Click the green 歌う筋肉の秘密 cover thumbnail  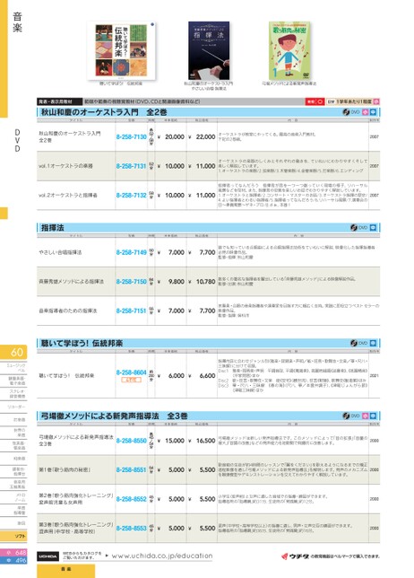(289, 50)
